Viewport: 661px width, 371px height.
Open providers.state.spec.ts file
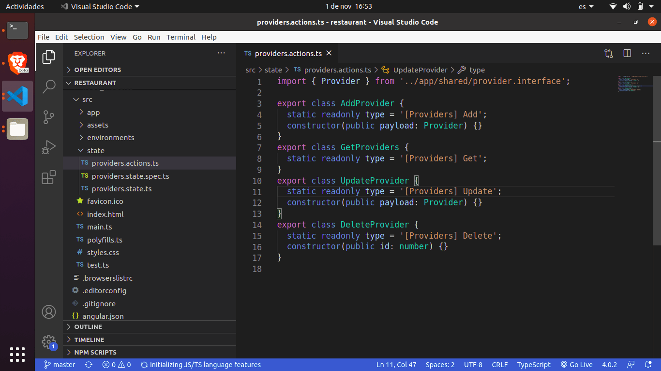coord(150,176)
